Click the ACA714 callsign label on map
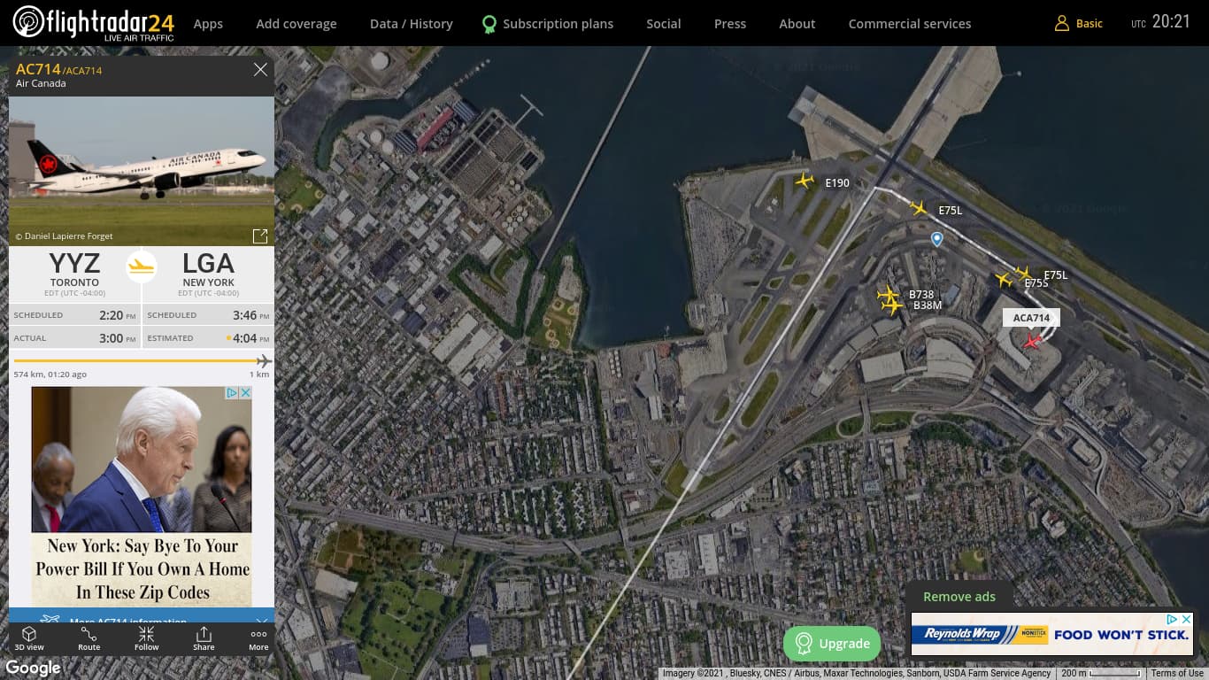Image resolution: width=1209 pixels, height=680 pixels. 1031,318
